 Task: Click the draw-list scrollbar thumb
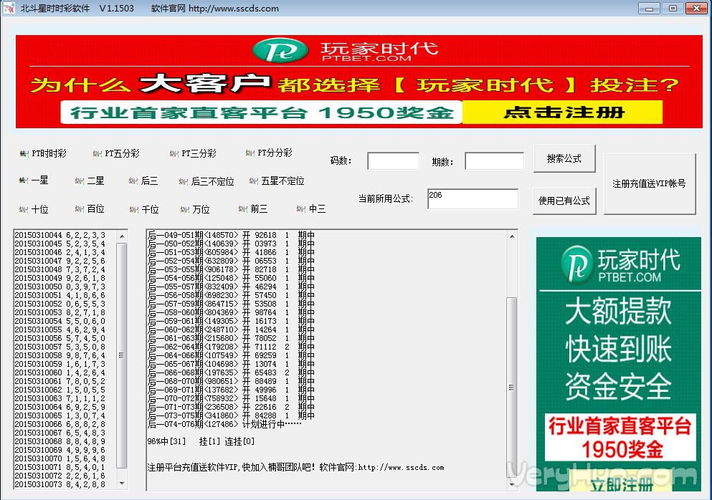[122, 355]
